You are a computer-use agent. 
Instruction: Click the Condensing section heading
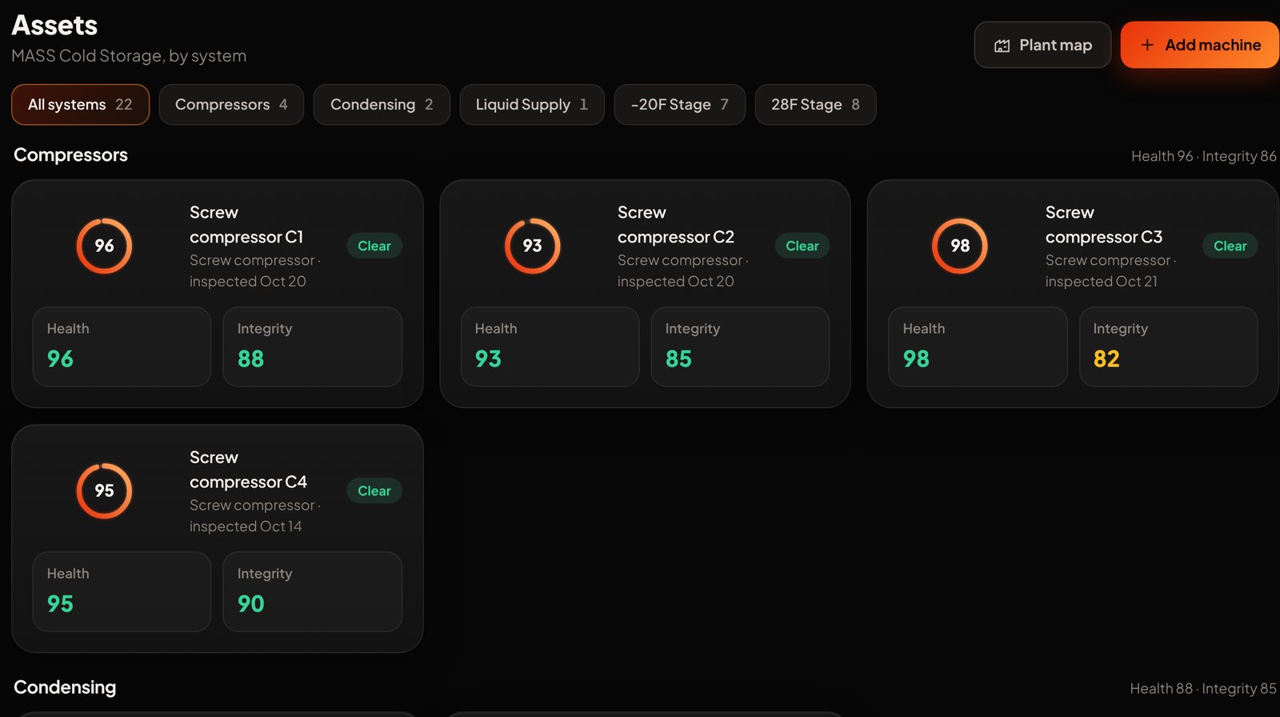[65, 687]
